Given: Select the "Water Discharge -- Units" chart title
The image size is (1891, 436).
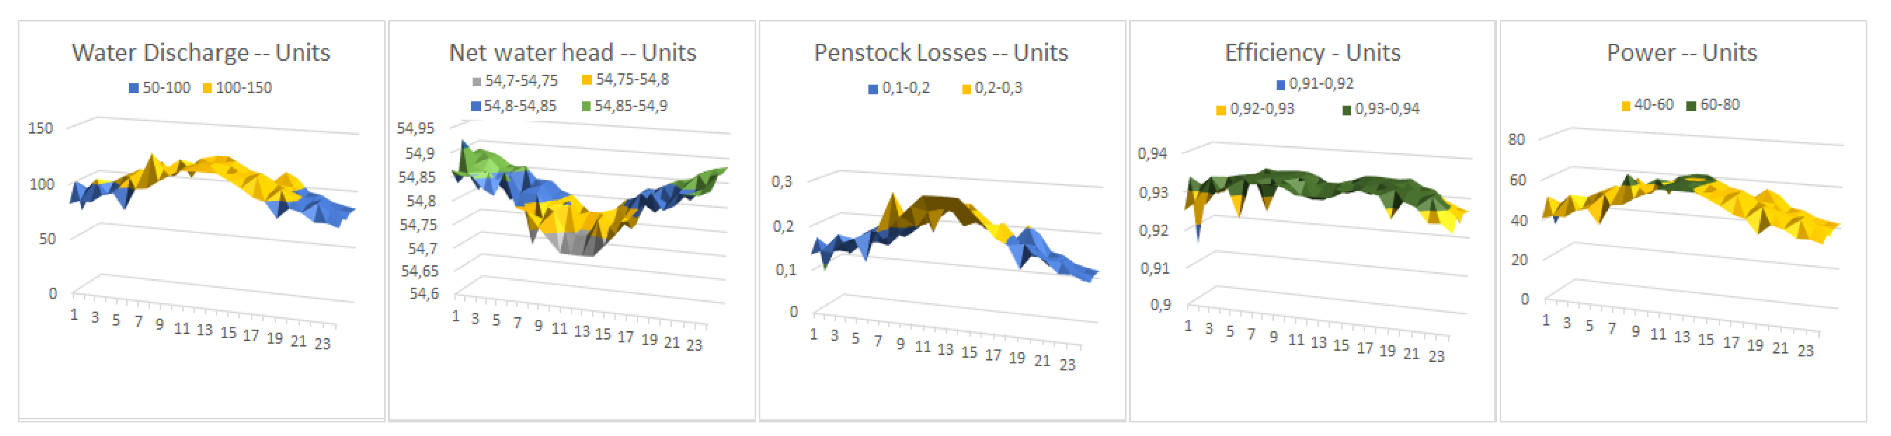Looking at the screenshot, I should pyautogui.click(x=200, y=53).
